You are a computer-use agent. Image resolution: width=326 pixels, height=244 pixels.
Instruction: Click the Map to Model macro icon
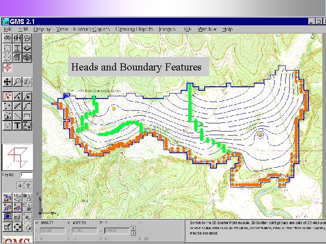[7, 197]
